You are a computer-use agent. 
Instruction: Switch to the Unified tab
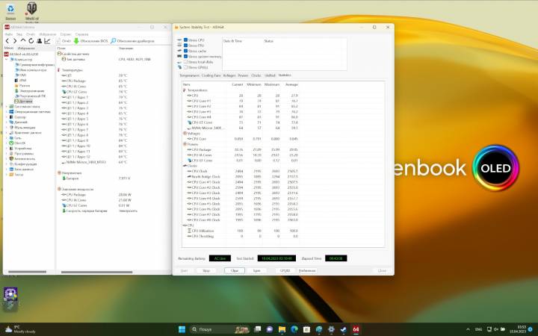270,75
